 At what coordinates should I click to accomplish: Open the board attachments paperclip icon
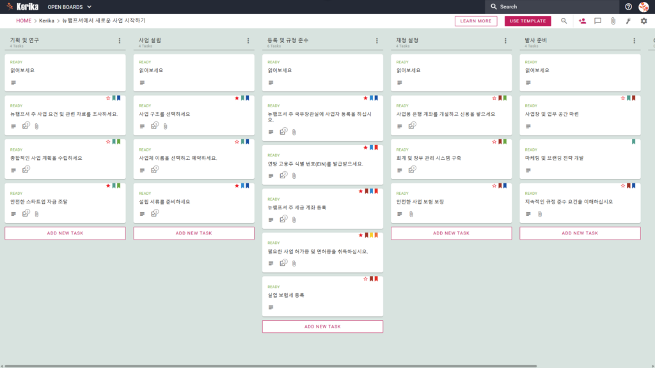[x=613, y=21]
